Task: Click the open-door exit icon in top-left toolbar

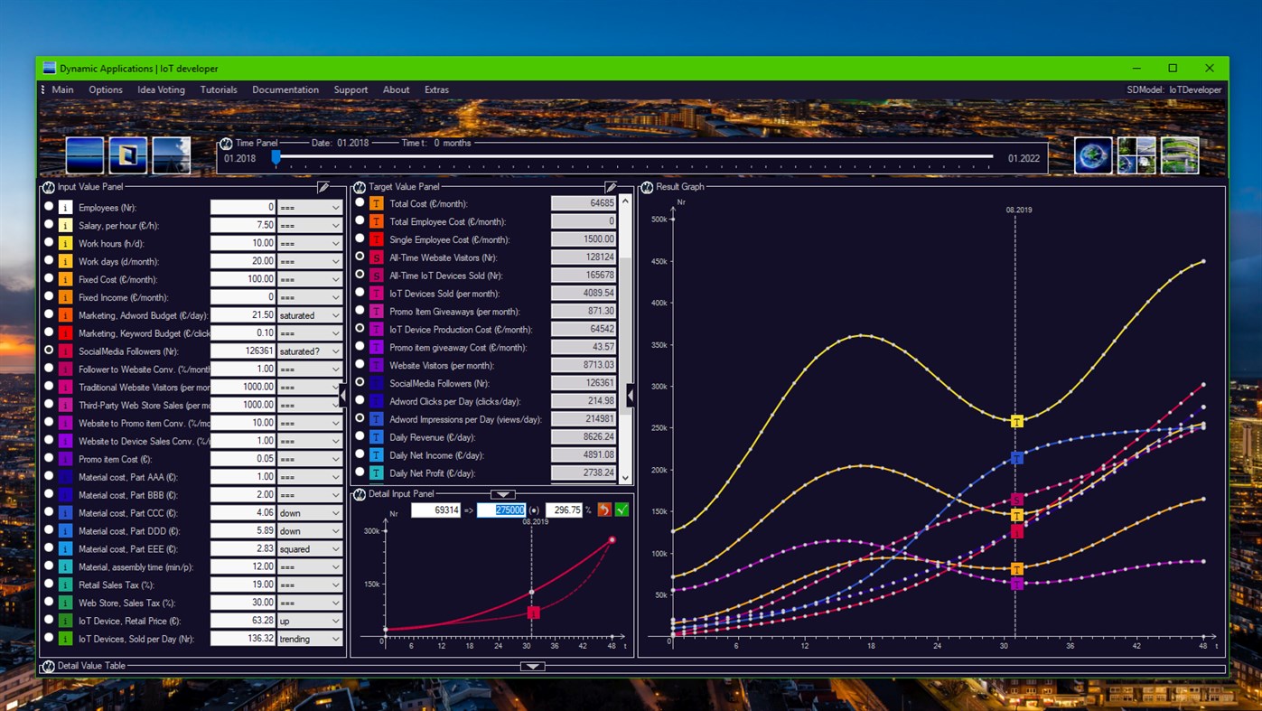Action: coord(127,154)
